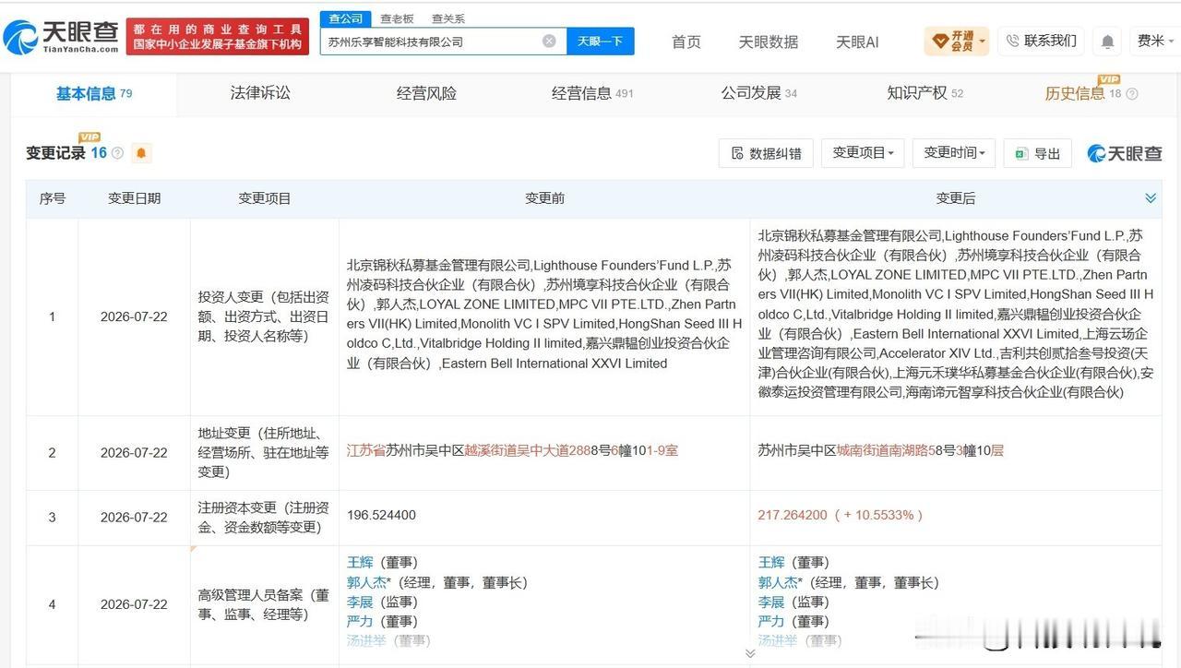Switch to the 基本信息 tab

click(x=93, y=93)
